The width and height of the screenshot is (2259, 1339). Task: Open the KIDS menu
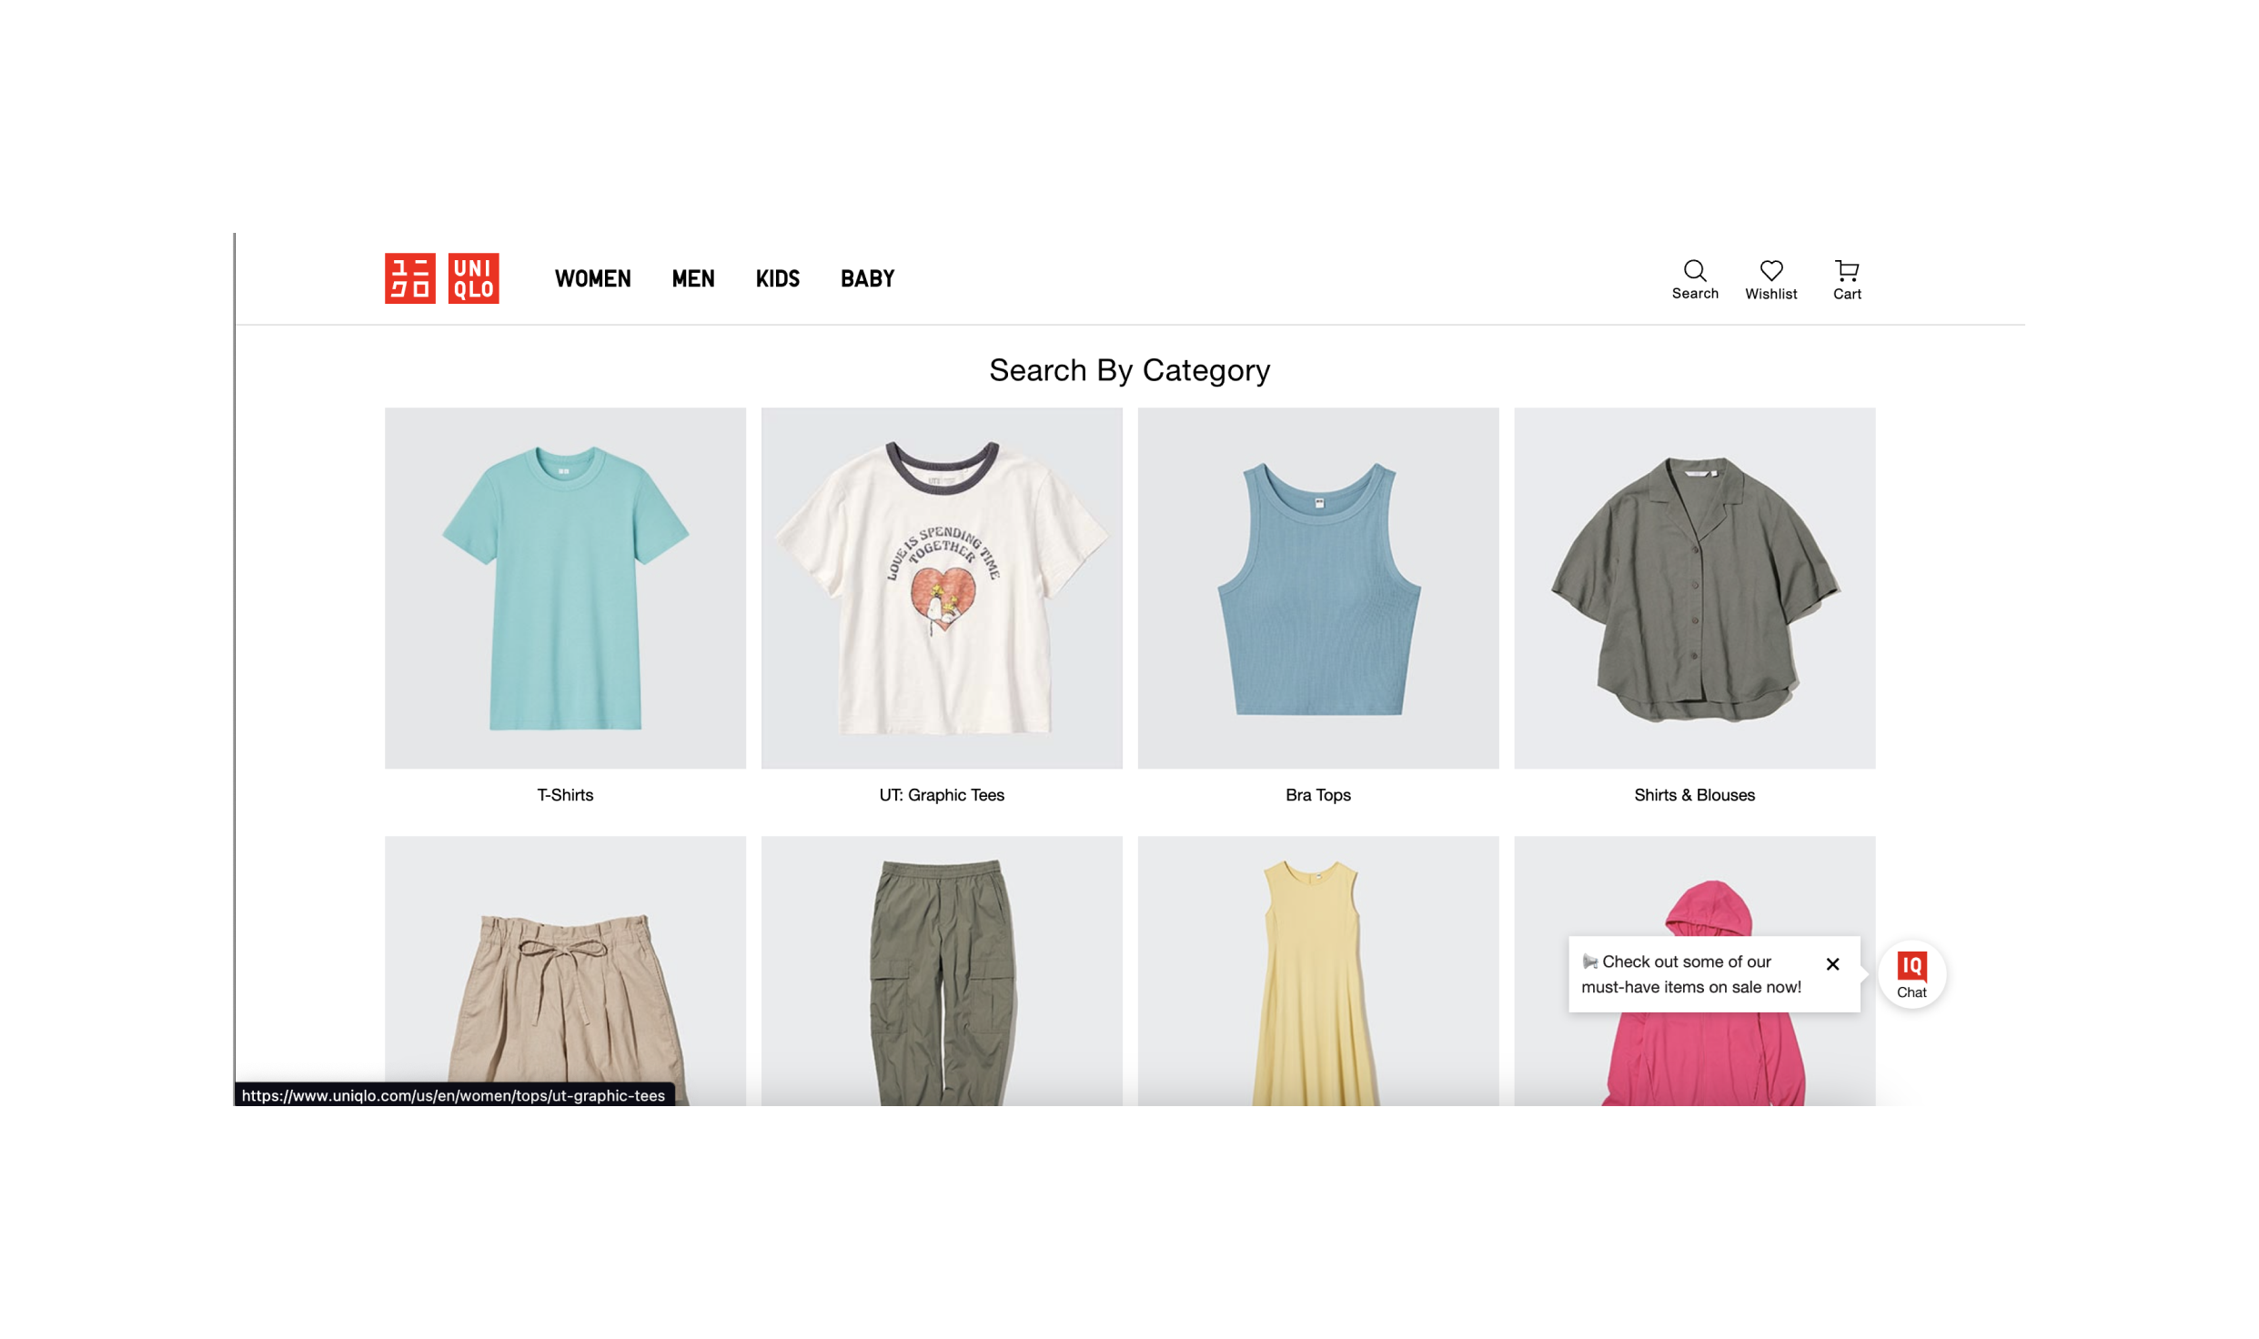pos(777,278)
